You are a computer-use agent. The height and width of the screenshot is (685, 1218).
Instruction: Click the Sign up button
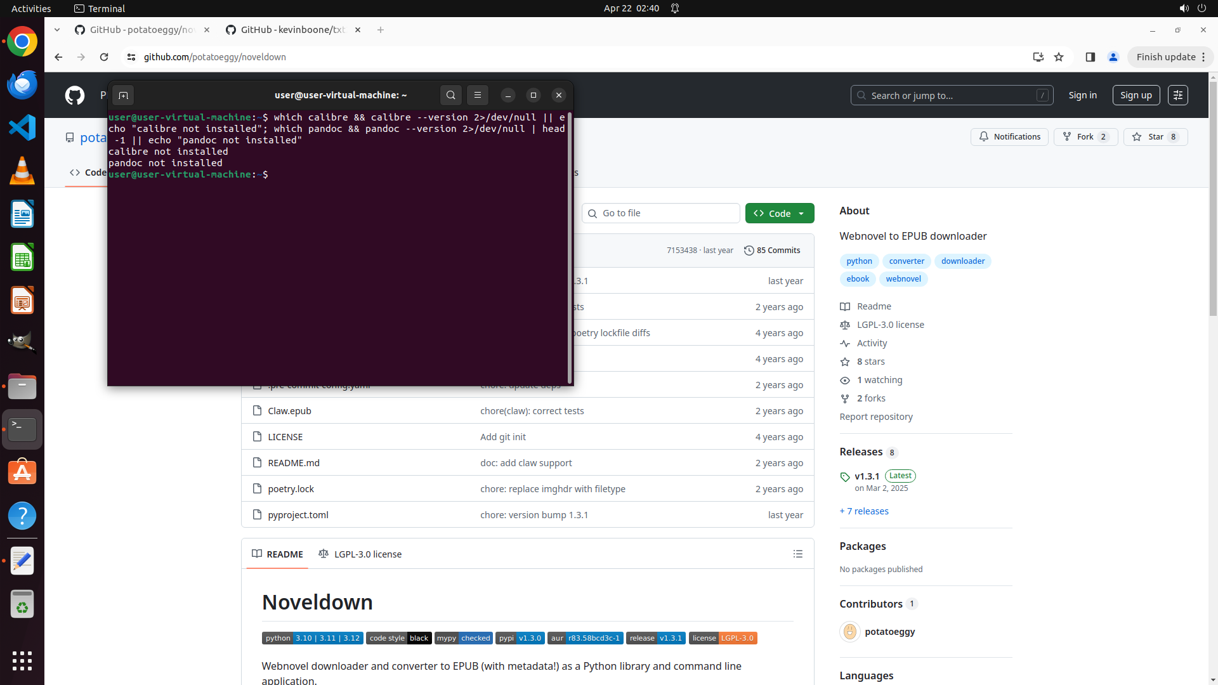[x=1136, y=95]
